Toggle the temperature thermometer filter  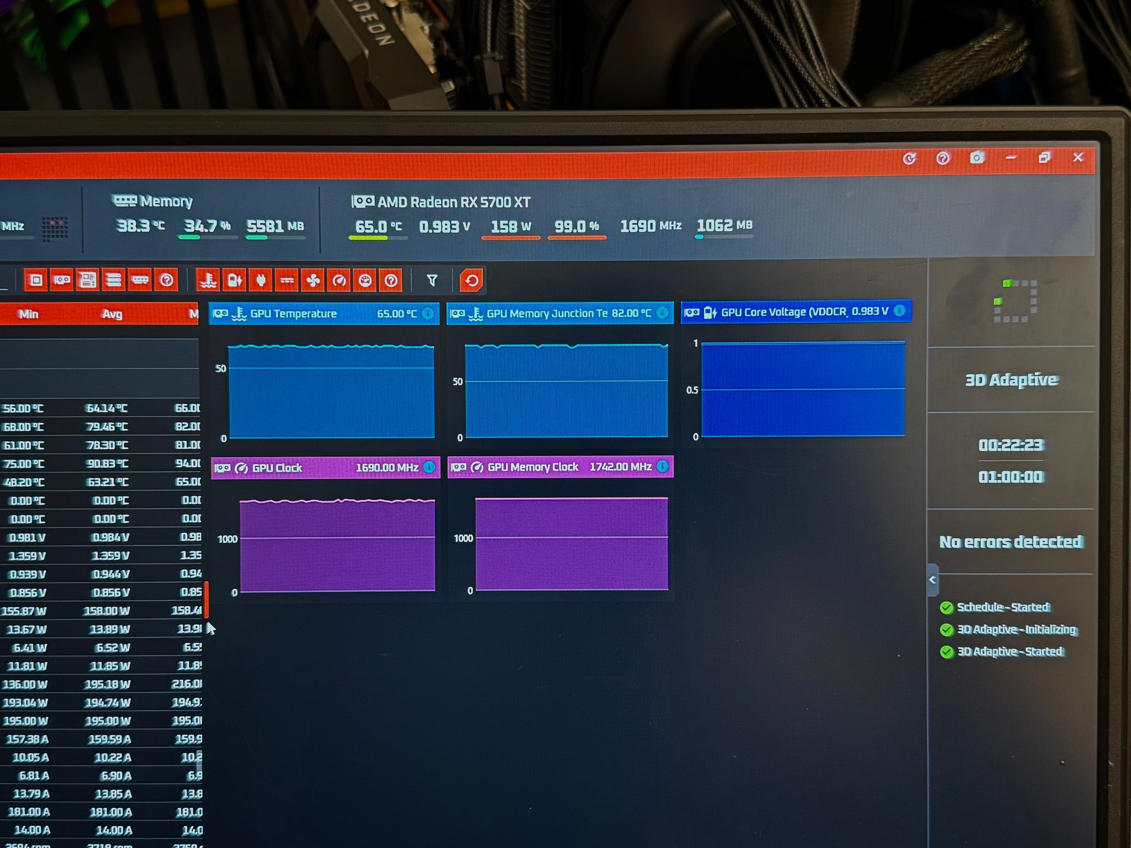click(208, 280)
